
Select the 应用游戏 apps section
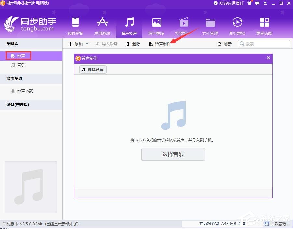pos(102,26)
